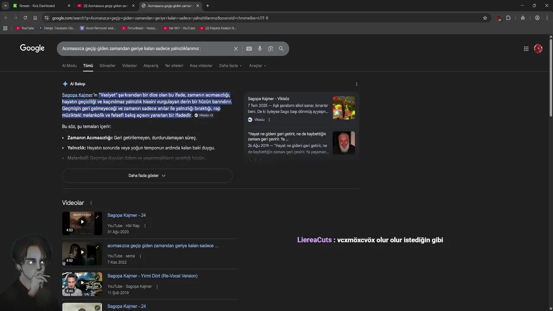Expand the Araçlar tools dropdown
This screenshot has width=553, height=311.
pyautogui.click(x=257, y=66)
